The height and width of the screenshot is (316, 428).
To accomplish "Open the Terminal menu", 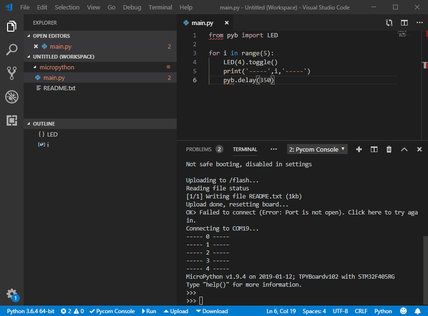I will click(160, 8).
